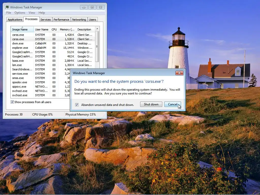Switch to the Performance tab
Image resolution: width=260 pixels, height=195 pixels.
(x=61, y=20)
